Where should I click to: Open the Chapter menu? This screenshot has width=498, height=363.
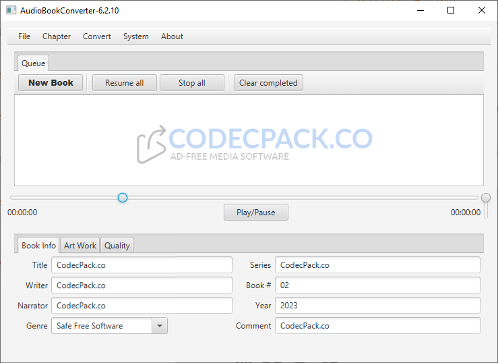click(x=57, y=36)
